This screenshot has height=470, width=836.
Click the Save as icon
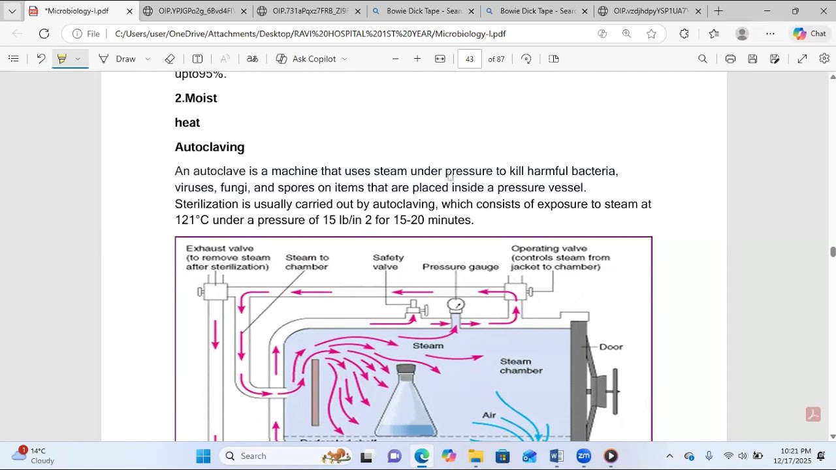pos(775,59)
